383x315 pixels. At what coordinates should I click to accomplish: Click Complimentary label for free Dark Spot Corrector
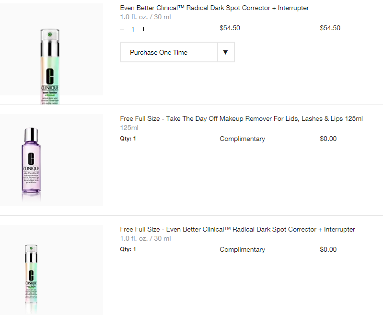coord(242,249)
